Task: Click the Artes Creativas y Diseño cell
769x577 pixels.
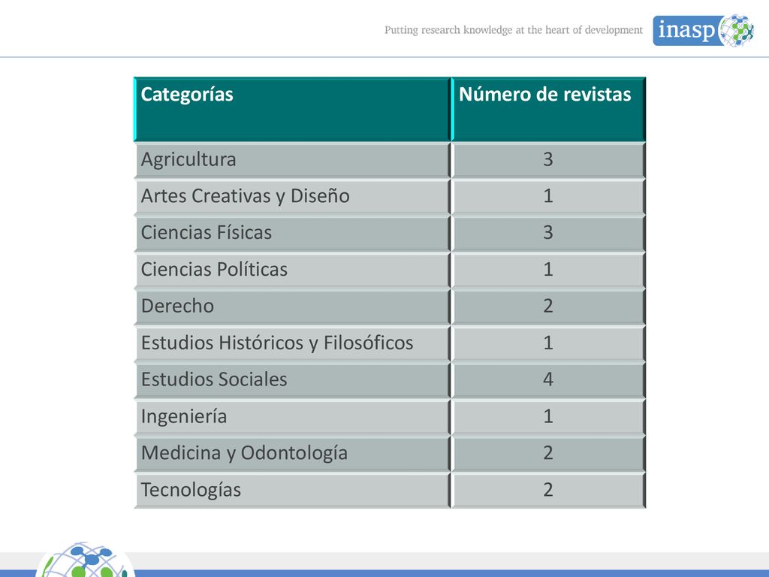Action: (x=292, y=196)
